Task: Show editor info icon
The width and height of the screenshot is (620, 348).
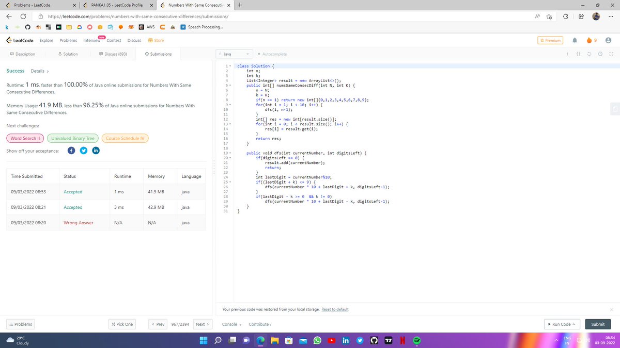Action: pos(567,54)
